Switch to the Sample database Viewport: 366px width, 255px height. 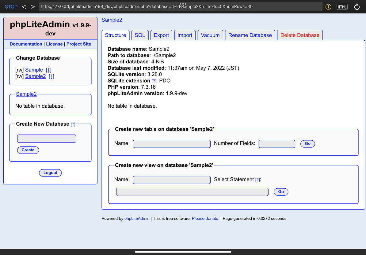[34, 70]
